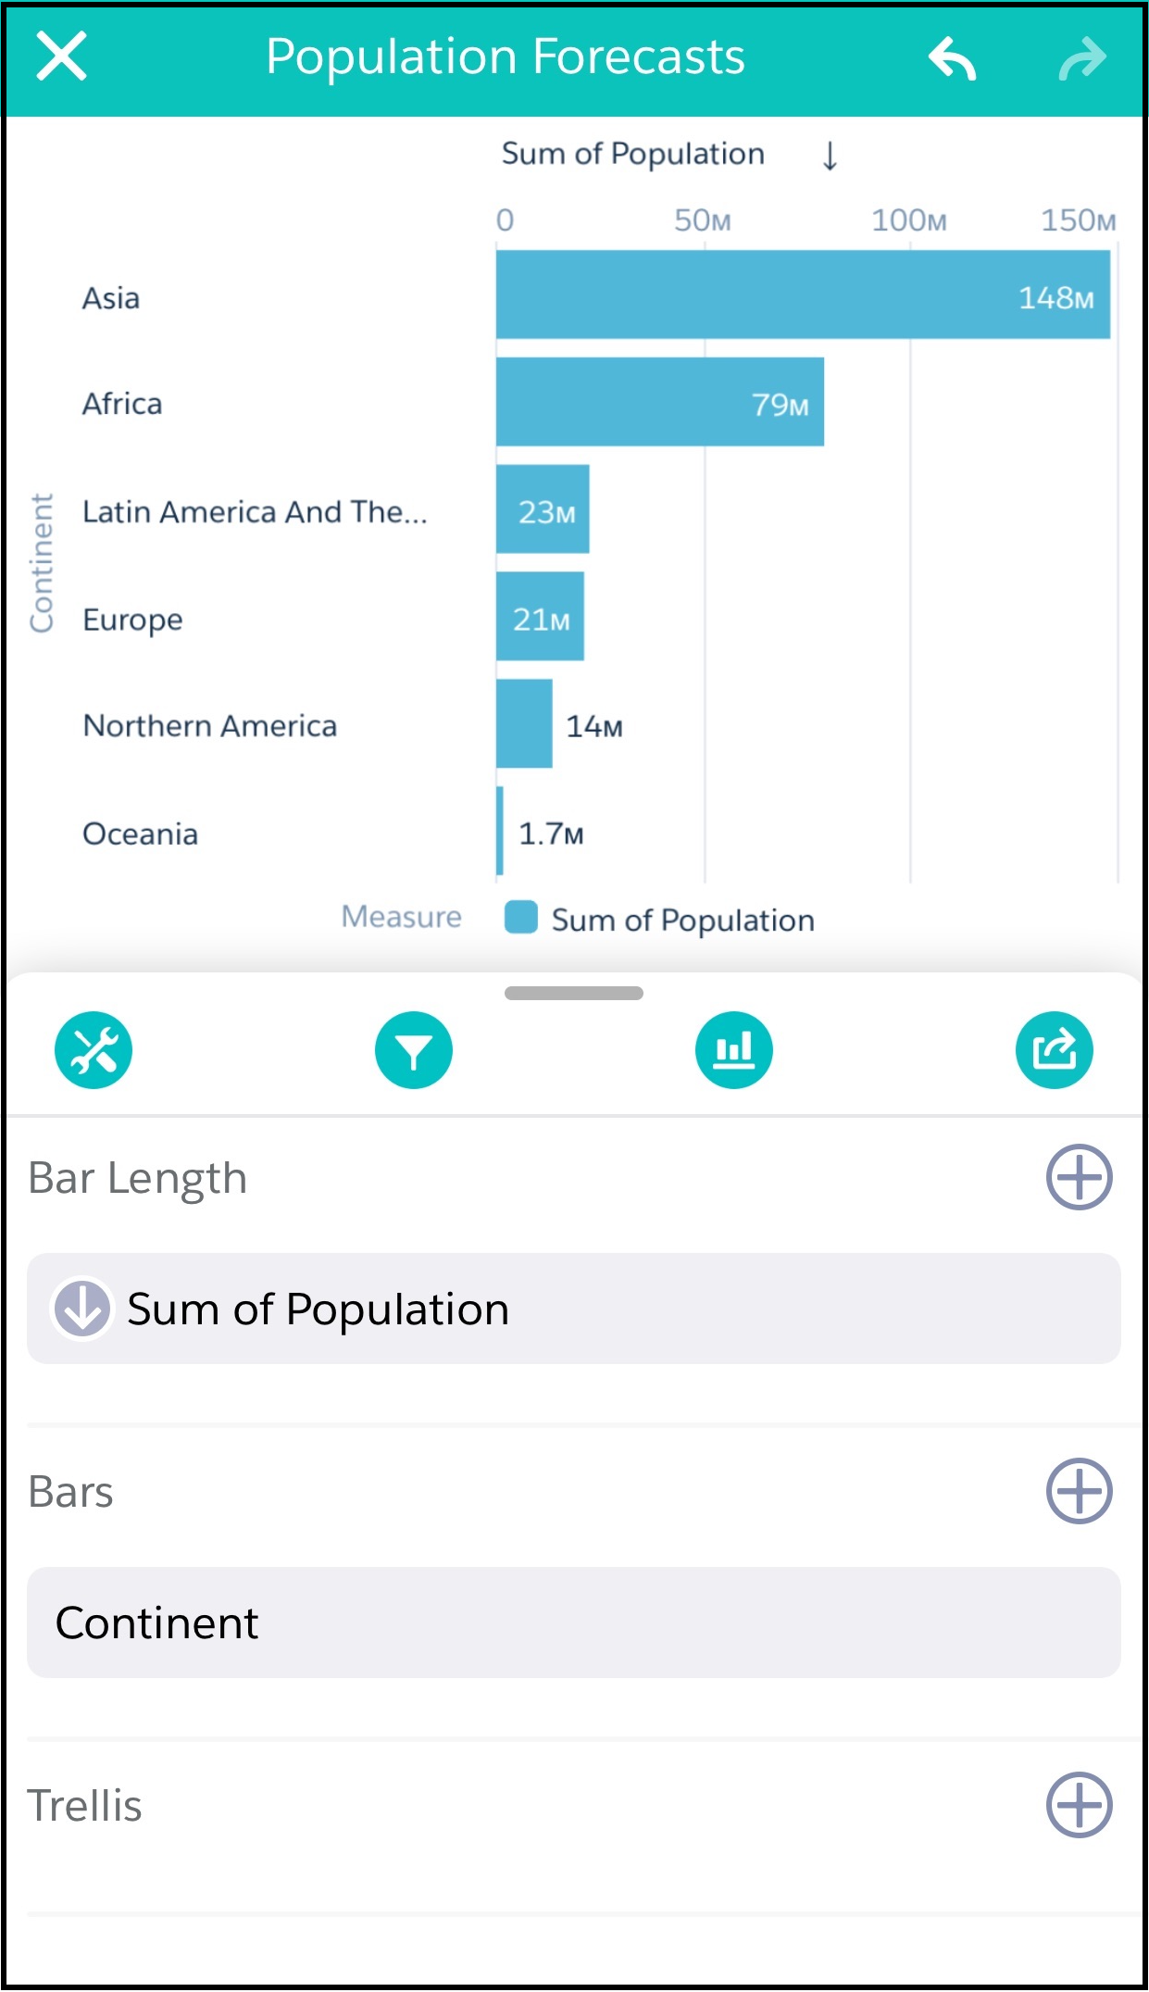This screenshot has height=1992, width=1149.
Task: Tap the panel drag handle
Action: [x=574, y=994]
